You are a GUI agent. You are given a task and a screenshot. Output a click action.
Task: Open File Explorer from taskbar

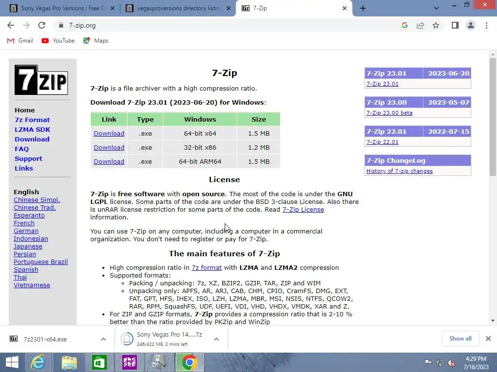(69, 362)
